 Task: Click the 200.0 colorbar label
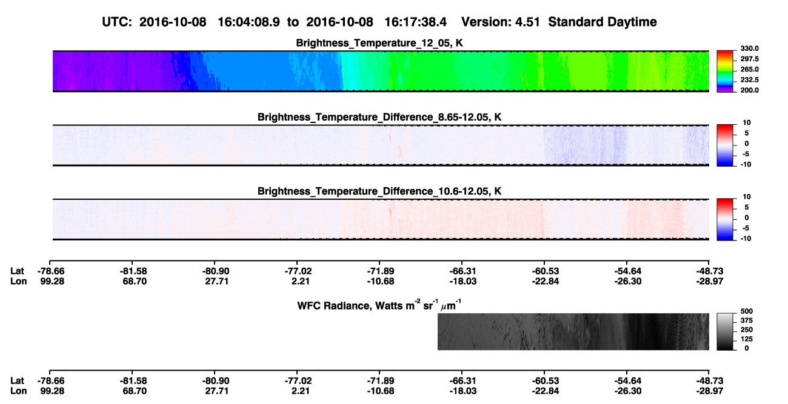point(749,90)
